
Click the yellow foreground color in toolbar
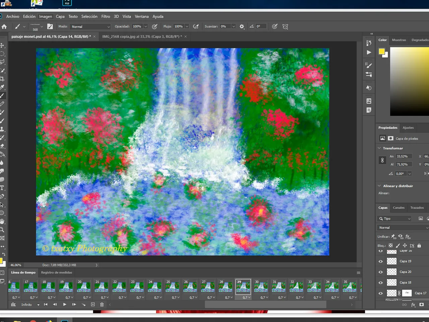(x=1, y=261)
